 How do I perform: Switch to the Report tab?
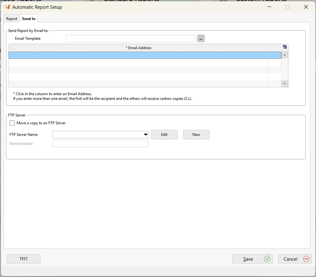click(12, 19)
